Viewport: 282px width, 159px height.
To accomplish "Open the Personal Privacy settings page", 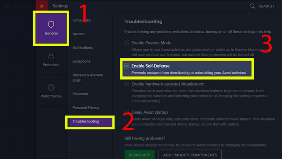I will point(86,108).
